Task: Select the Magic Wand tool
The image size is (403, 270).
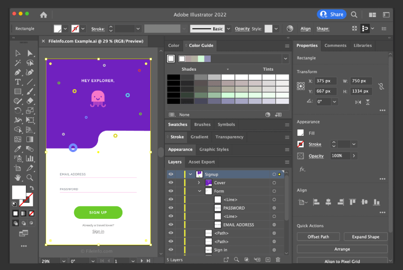Action: pyautogui.click(x=18, y=63)
